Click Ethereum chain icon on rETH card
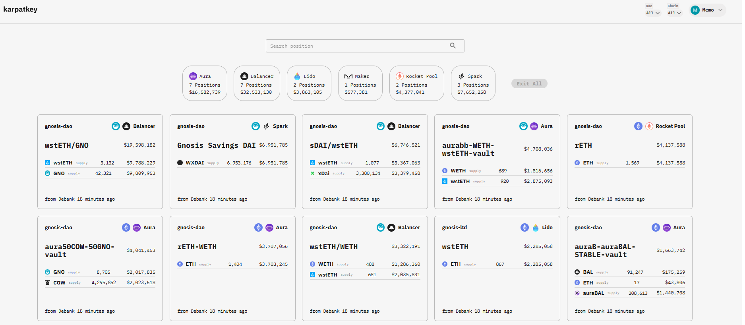This screenshot has width=745, height=325. [x=638, y=126]
